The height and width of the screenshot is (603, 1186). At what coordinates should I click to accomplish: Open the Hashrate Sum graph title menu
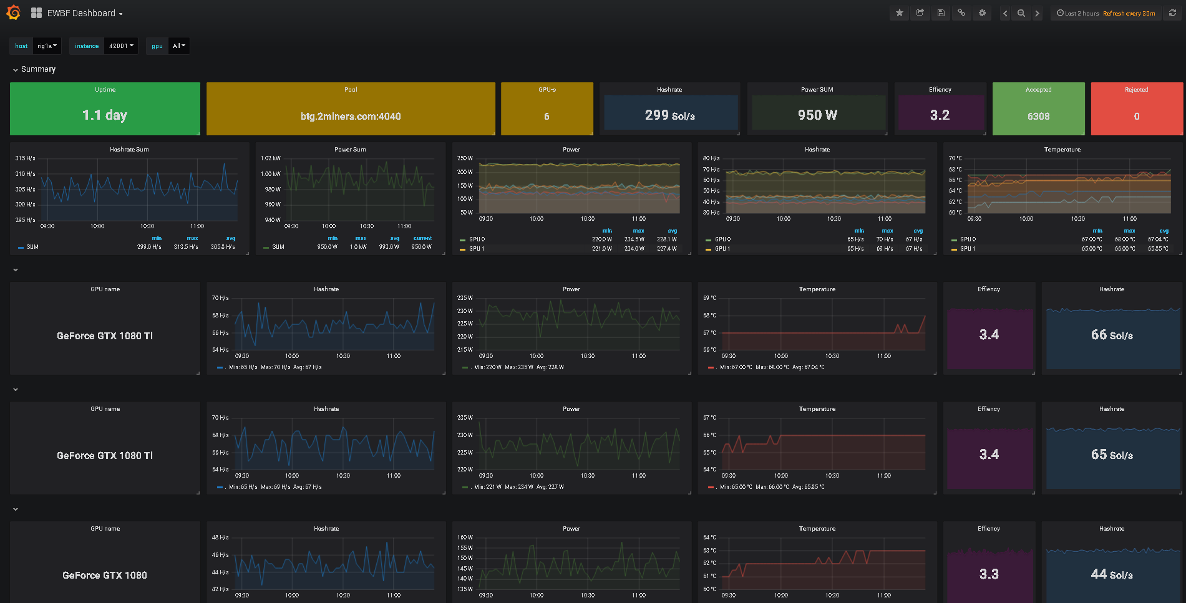point(129,150)
